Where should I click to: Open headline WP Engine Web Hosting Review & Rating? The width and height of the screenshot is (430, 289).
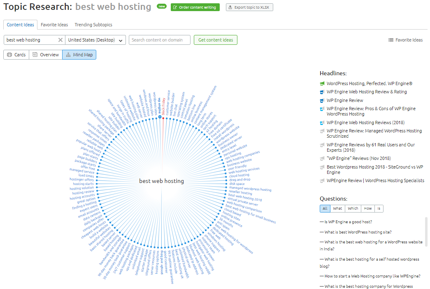[367, 92]
